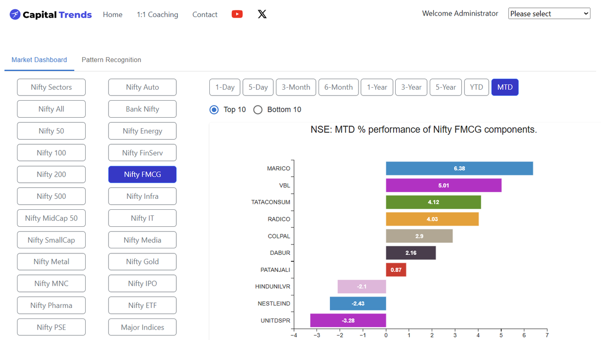Select the 5-Year timeframe

[x=446, y=87]
